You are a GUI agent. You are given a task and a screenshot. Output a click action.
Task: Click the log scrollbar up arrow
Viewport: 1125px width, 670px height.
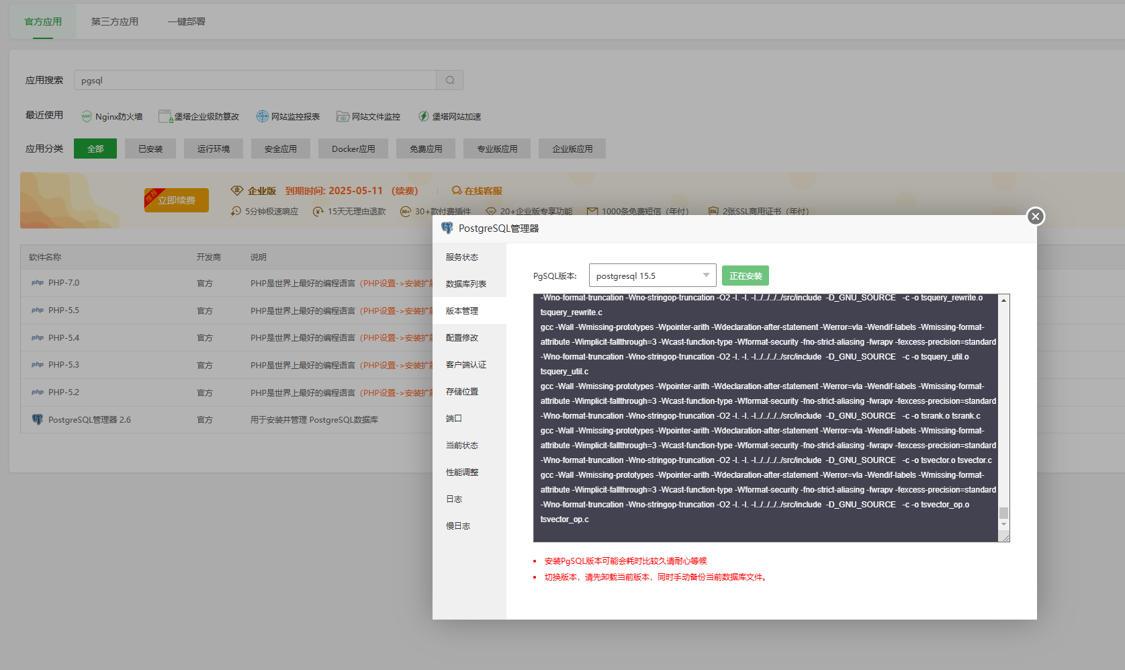click(x=1003, y=300)
